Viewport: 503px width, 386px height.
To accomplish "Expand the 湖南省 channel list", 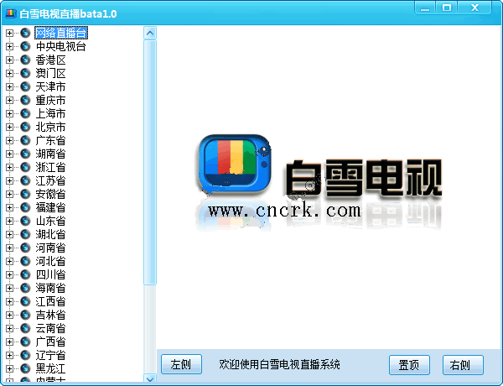I will (9, 154).
